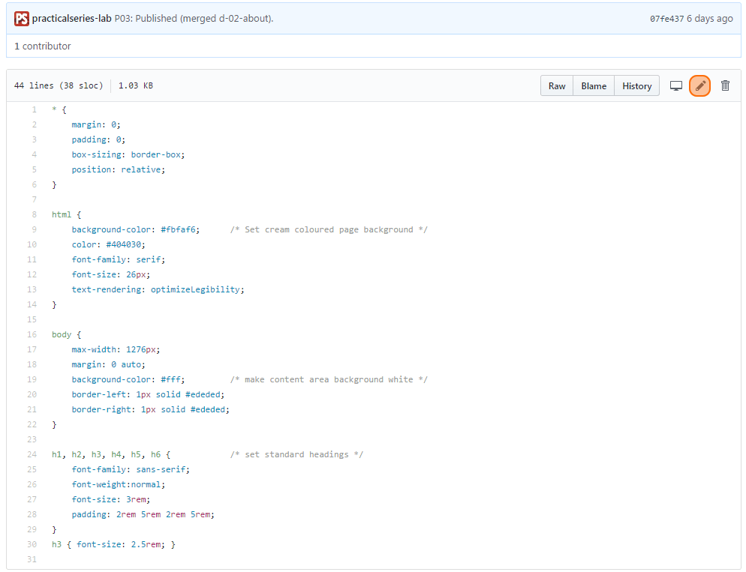Select line number 9

[x=35, y=229]
